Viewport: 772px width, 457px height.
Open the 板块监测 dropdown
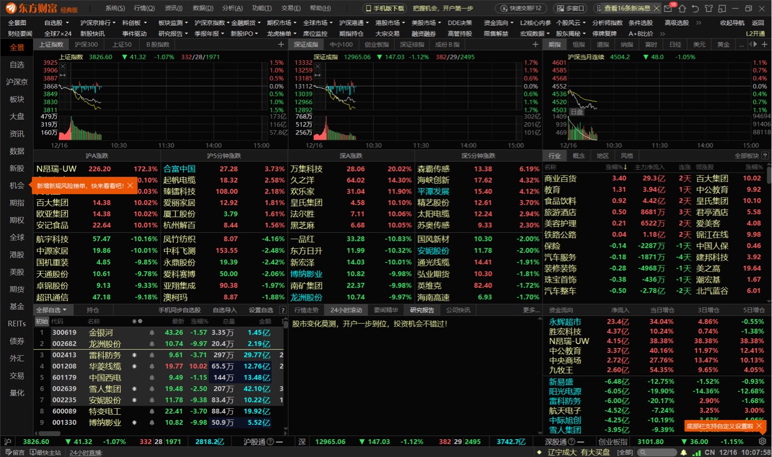(173, 23)
